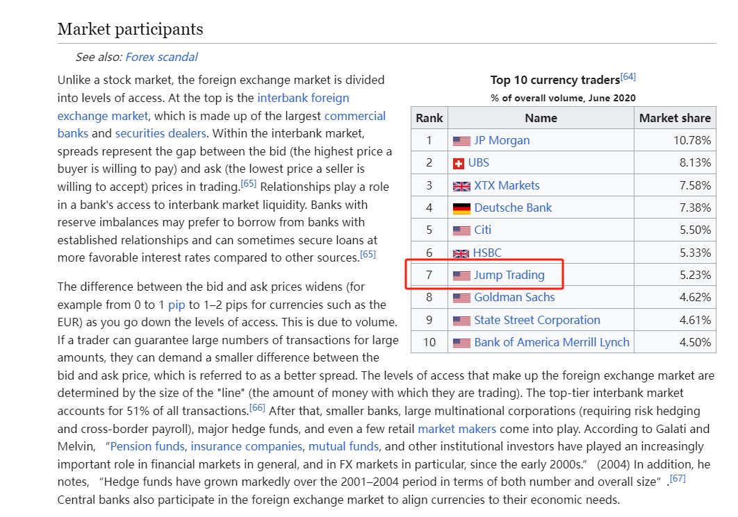Click the Market participants heading
This screenshot has height=517, width=738.
pyautogui.click(x=131, y=29)
